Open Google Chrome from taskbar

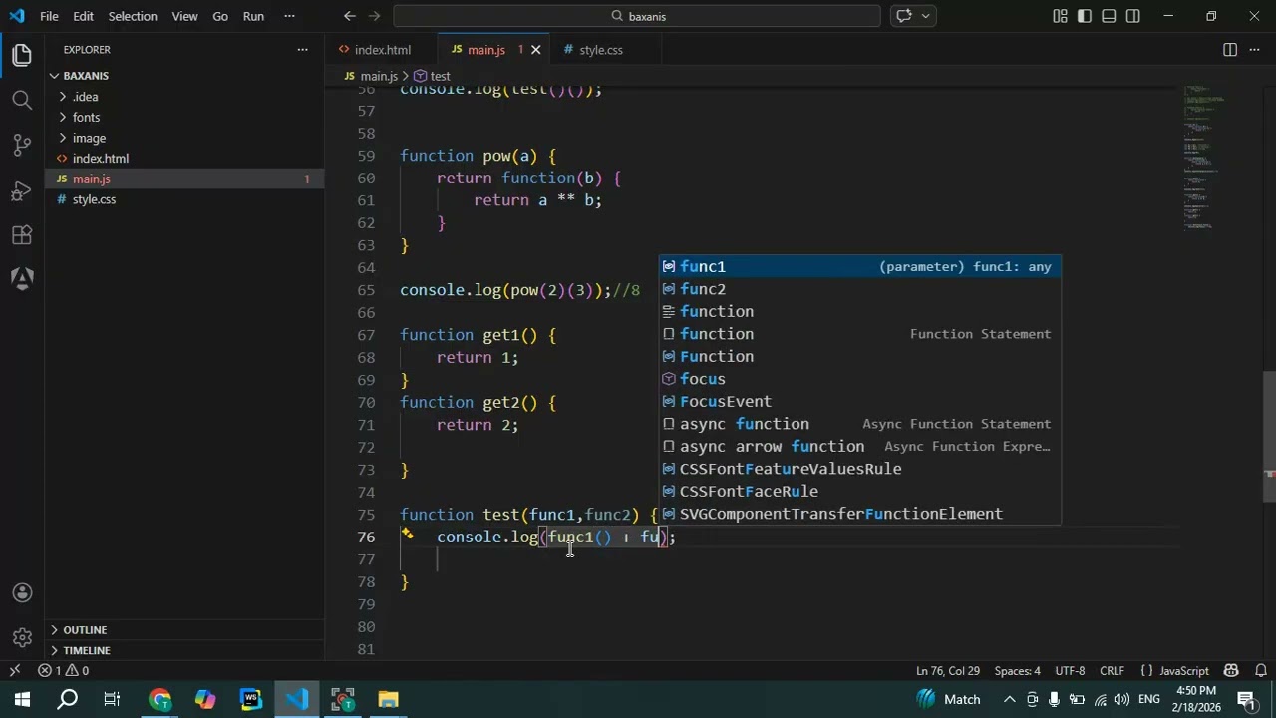click(159, 699)
